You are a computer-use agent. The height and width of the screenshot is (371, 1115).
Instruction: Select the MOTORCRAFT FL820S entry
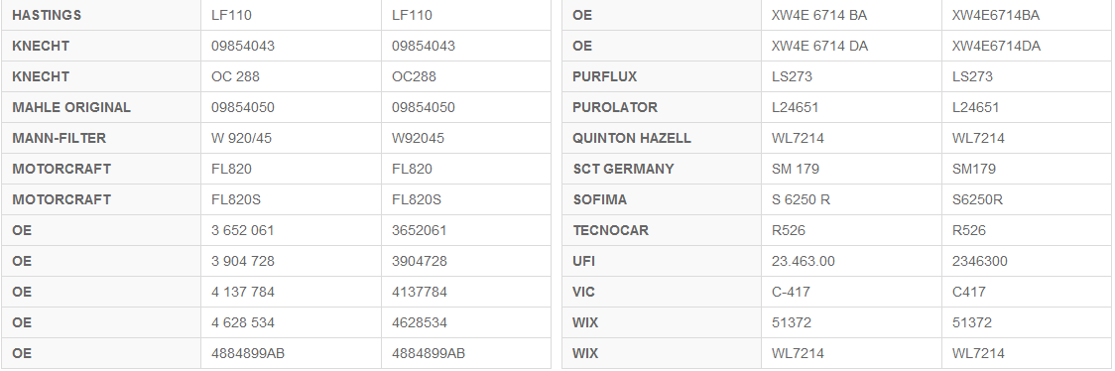point(236,199)
